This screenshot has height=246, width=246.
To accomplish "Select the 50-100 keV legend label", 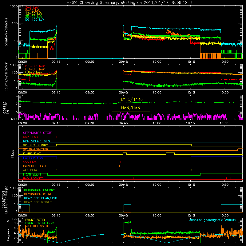I will click(x=35, y=20).
